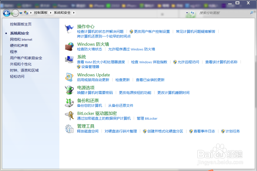Screen dimensions: 257x171
Task: Click the back navigation arrow button
Action: click(x=7, y=13)
